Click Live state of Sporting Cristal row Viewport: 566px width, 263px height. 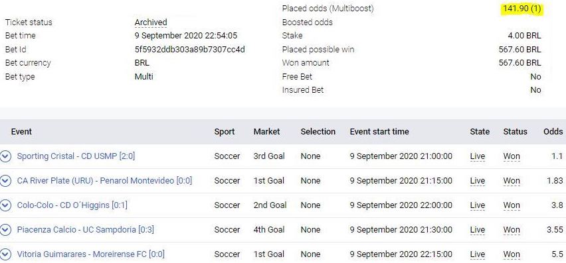point(478,156)
